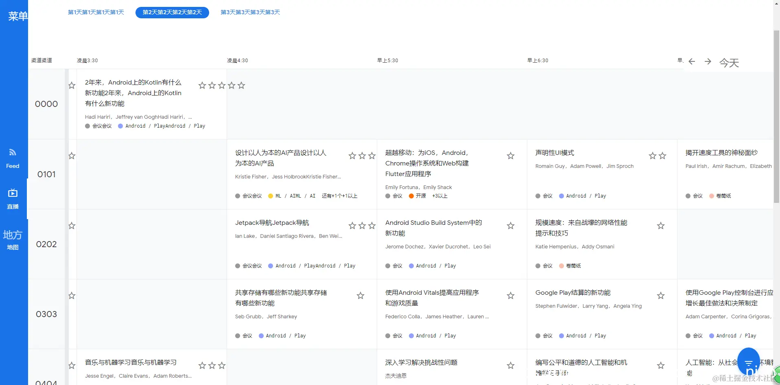Expand the +1个 extra tags on the AI session
This screenshot has width=780, height=385.
339,196
